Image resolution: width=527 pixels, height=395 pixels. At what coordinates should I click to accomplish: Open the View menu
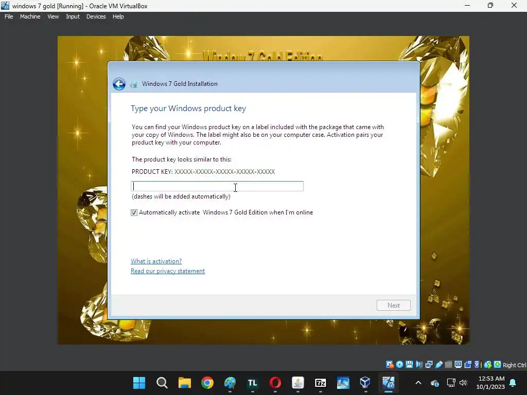53,16
